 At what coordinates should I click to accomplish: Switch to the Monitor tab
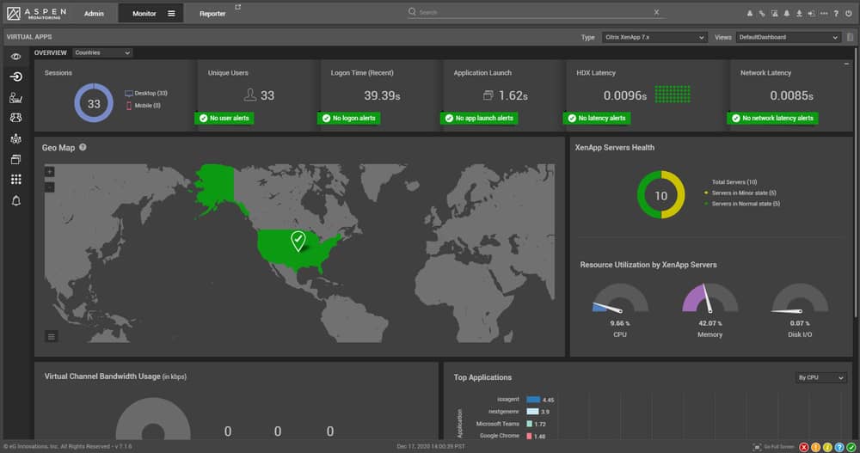pos(144,13)
